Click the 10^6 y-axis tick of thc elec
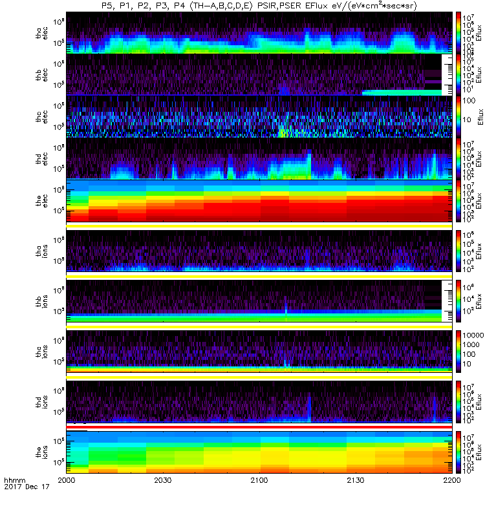Screen dimensions: 485x517 [59, 105]
